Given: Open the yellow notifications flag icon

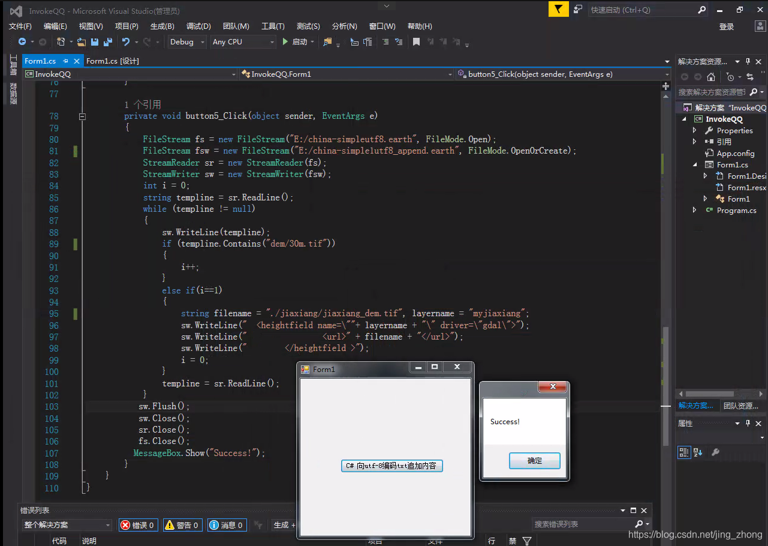Looking at the screenshot, I should coord(558,9).
